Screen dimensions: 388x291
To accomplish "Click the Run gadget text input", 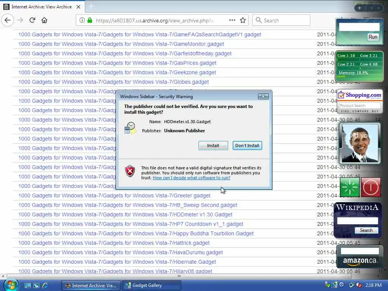I will [x=359, y=27].
